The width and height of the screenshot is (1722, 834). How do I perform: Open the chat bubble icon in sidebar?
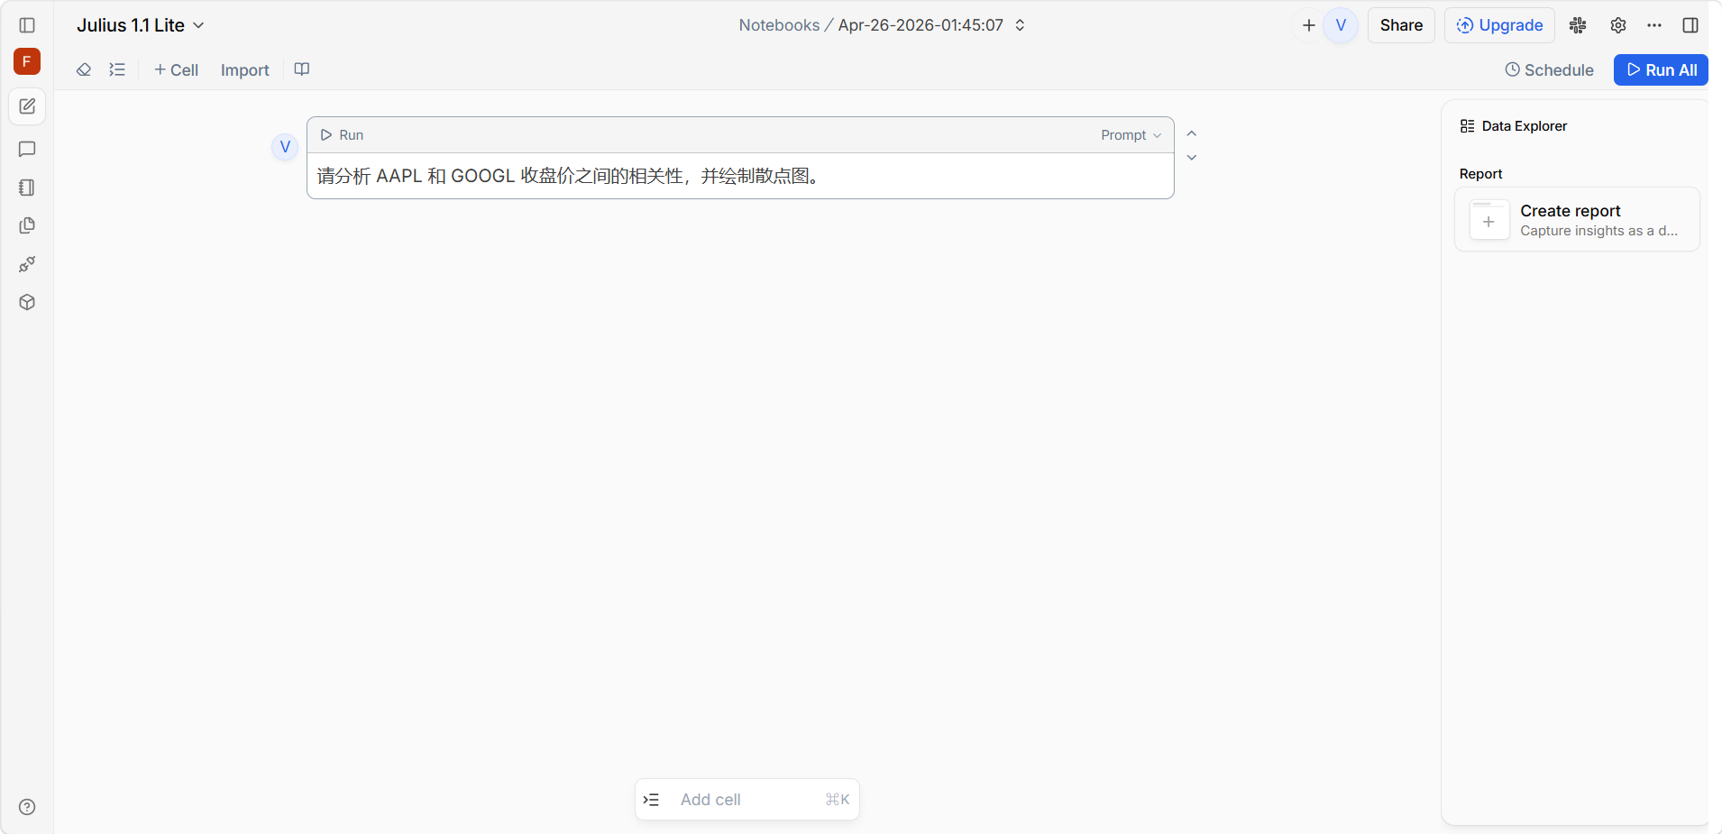click(x=27, y=149)
